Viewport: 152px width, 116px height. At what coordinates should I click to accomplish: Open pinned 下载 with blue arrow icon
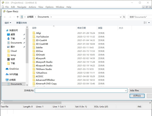13,38
